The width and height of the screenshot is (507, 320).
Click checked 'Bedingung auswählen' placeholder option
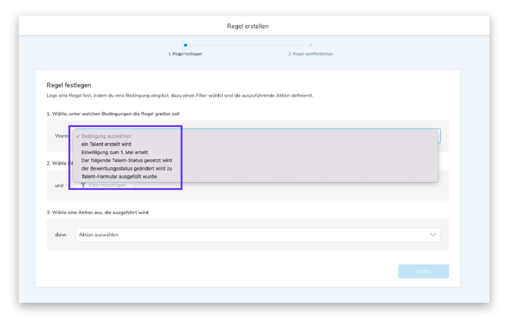tap(106, 136)
